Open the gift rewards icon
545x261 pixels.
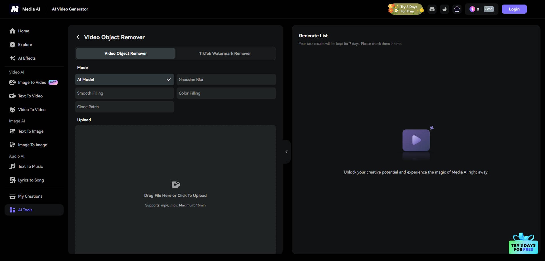coord(457,9)
